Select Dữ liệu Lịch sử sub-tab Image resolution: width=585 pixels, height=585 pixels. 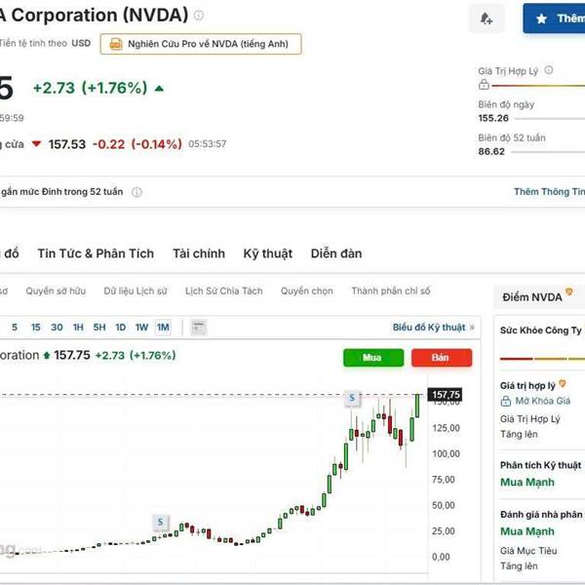(136, 291)
